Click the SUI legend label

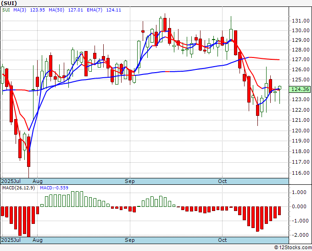(x=6, y=10)
